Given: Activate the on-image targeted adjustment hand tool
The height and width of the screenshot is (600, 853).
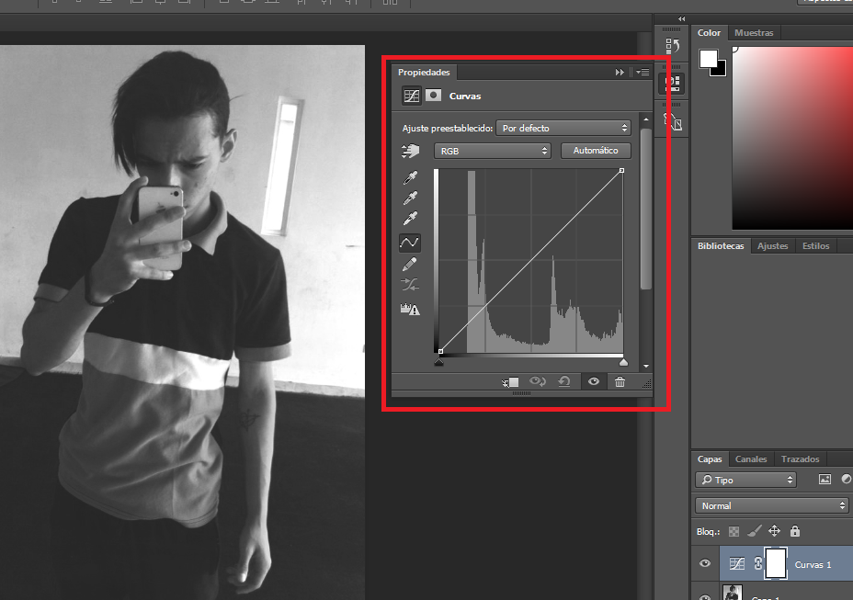Looking at the screenshot, I should click(411, 151).
